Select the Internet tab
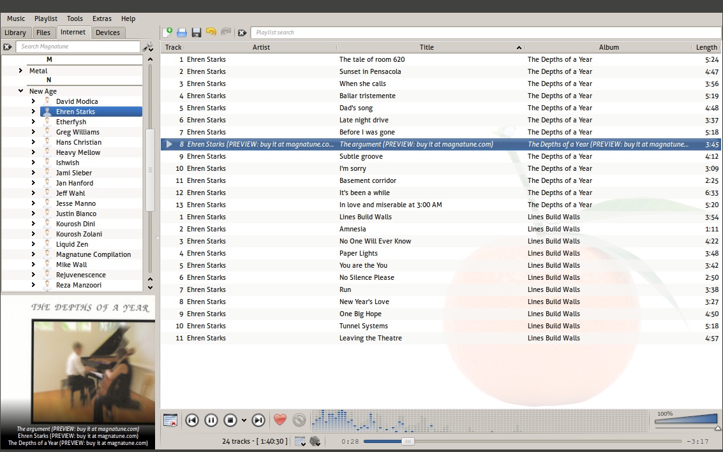This screenshot has width=723, height=452. pyautogui.click(x=73, y=33)
